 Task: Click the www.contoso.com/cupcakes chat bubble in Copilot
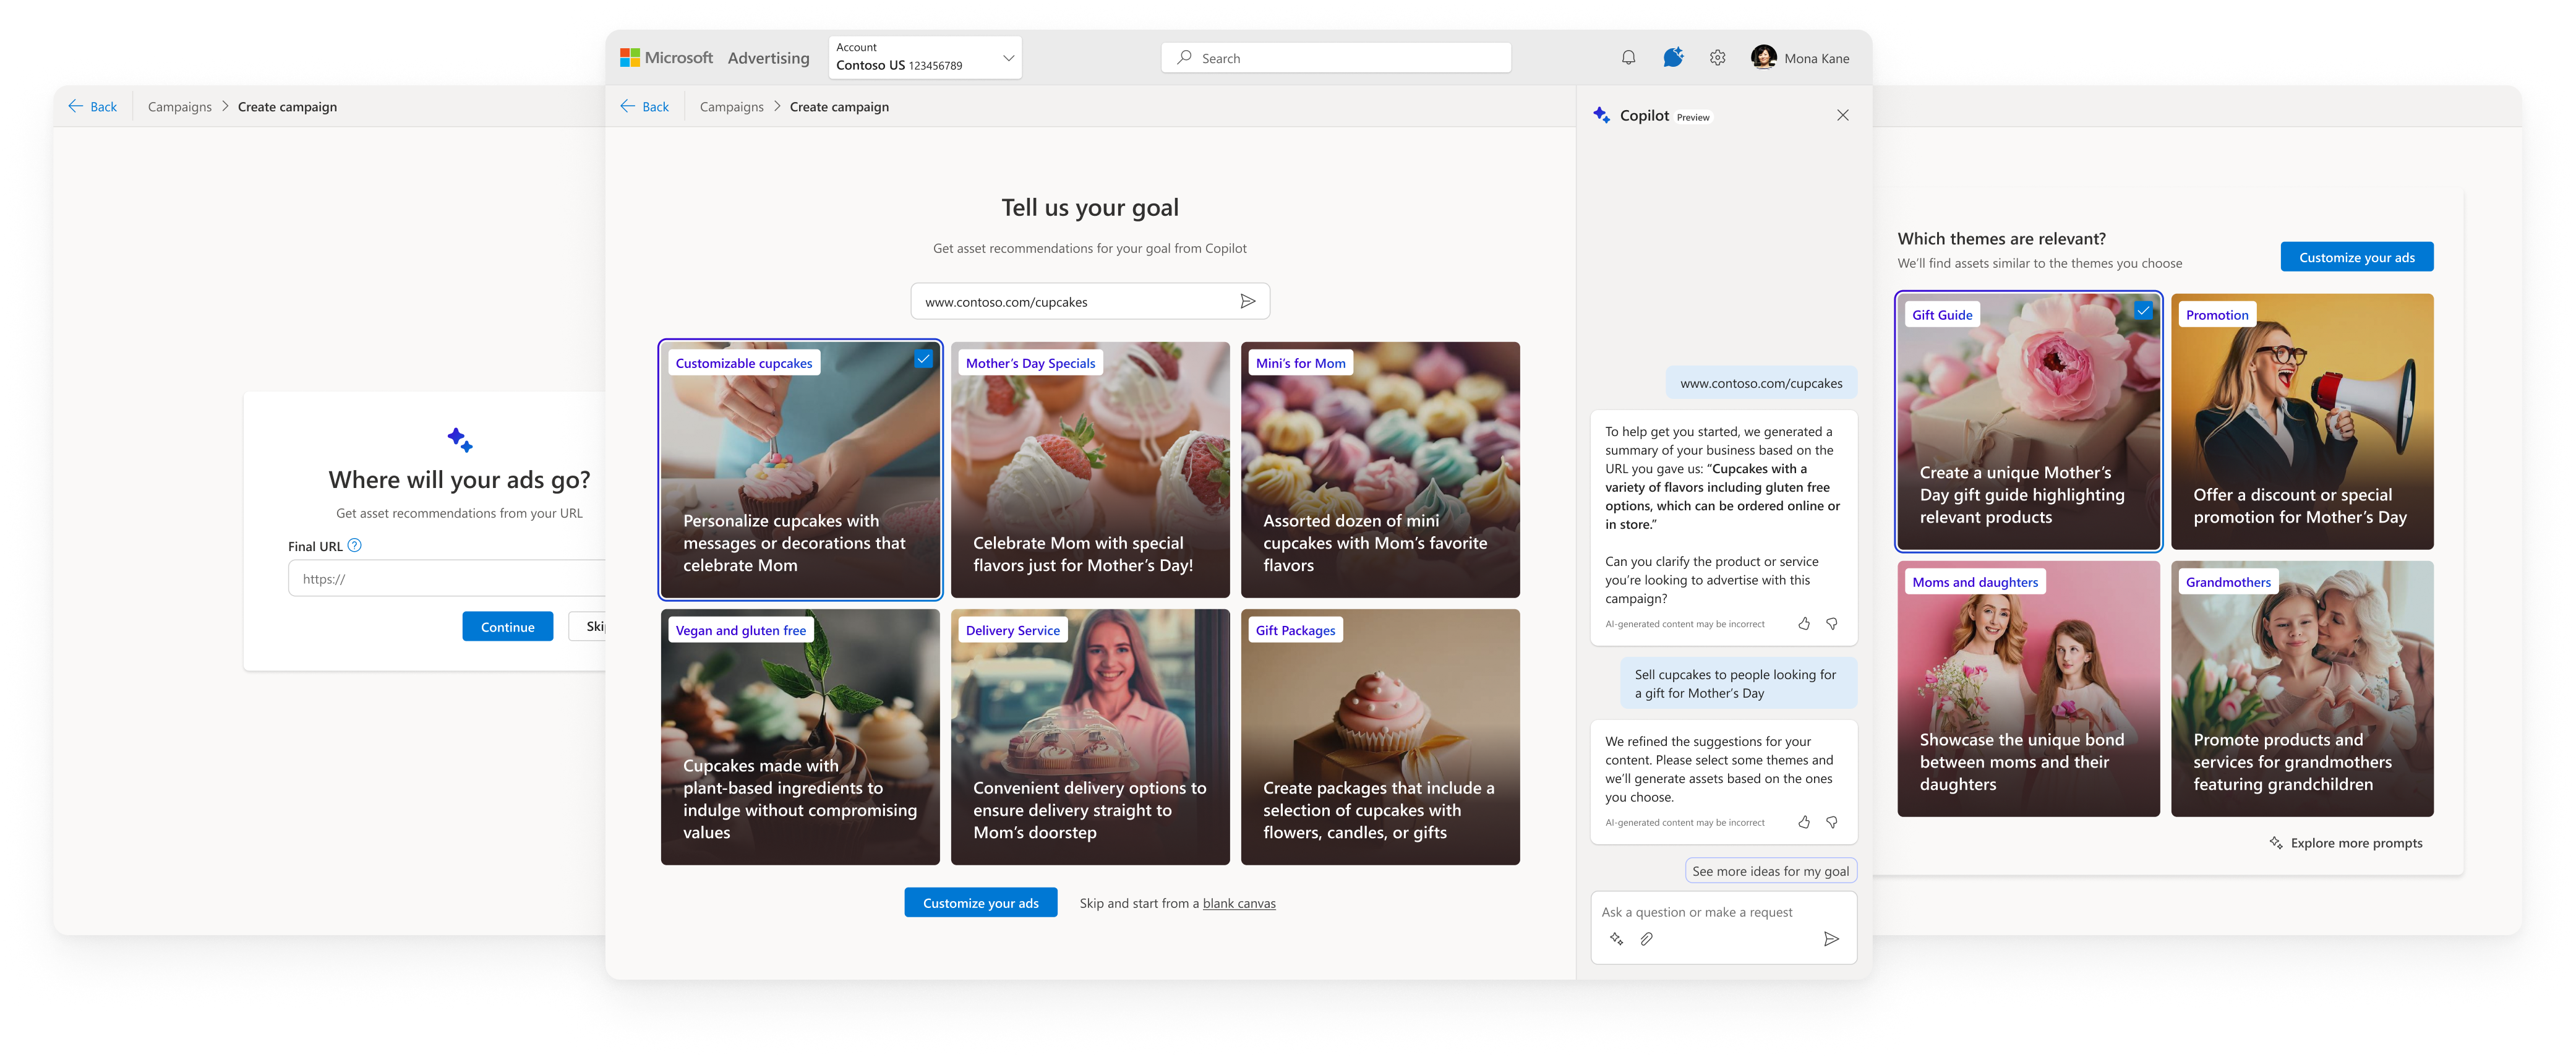[x=1761, y=383]
